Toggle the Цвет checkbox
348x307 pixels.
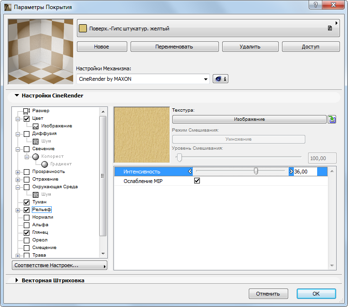27,119
